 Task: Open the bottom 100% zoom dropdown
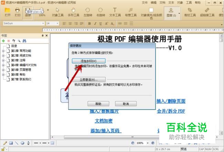(147, 143)
